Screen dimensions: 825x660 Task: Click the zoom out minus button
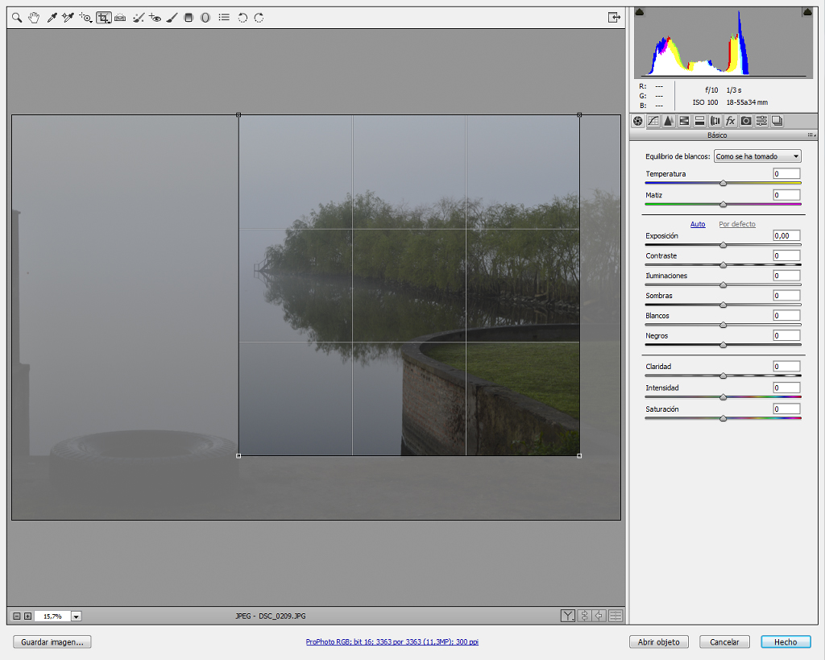tap(17, 616)
